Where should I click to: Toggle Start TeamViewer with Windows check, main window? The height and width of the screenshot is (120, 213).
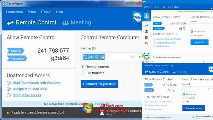[9, 83]
